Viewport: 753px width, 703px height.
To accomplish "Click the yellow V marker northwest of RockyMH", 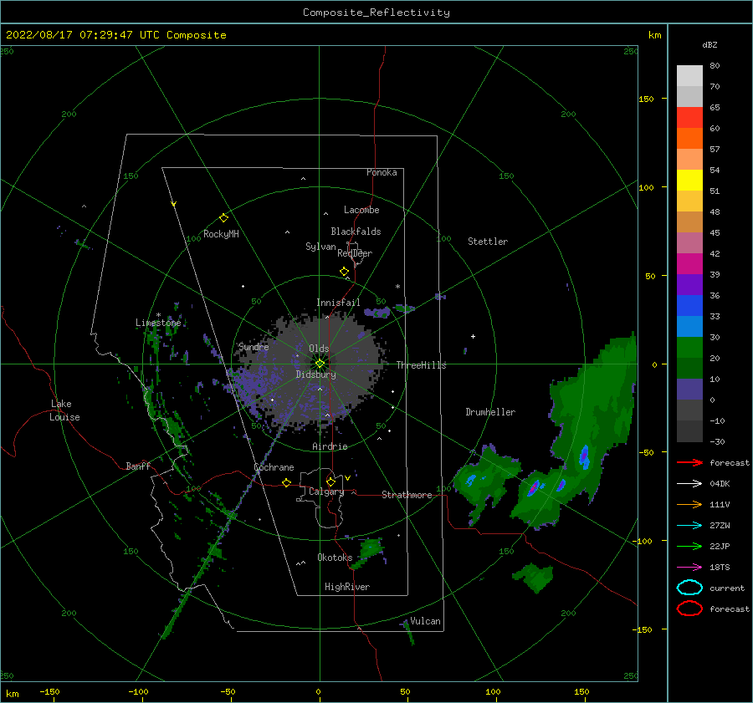I will 174,204.
